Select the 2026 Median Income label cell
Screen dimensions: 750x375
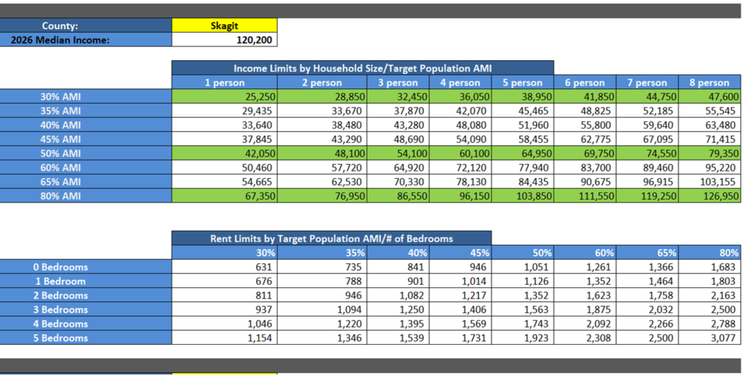pos(86,39)
